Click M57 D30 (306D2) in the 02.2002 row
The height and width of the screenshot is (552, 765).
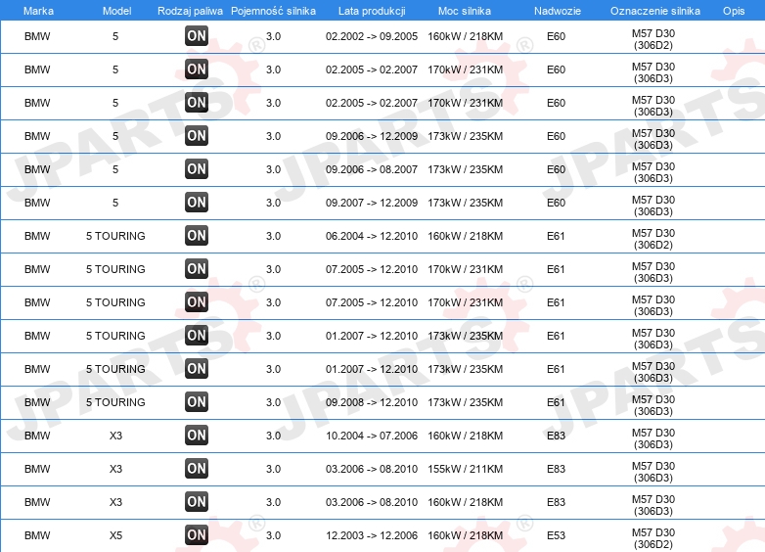coord(653,39)
